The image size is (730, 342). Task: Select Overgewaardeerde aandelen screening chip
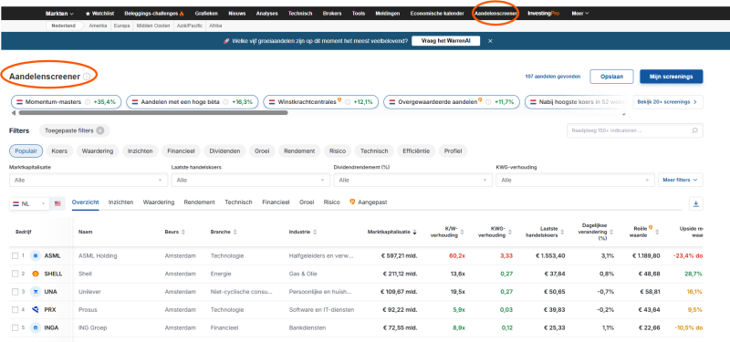[452, 102]
